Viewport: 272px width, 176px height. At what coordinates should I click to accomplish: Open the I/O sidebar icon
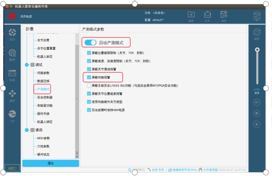(12, 115)
